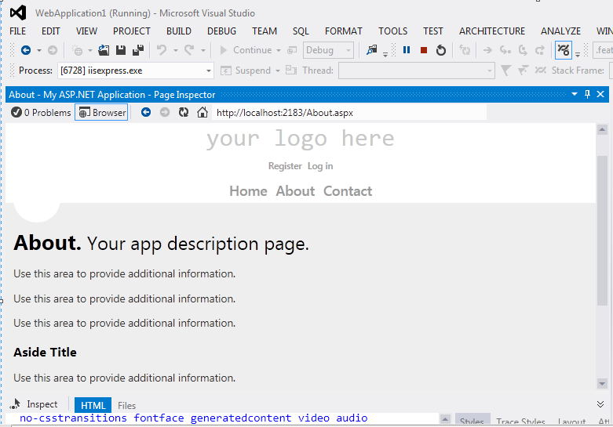
Task: Open the TOOLS menu
Action: point(393,31)
